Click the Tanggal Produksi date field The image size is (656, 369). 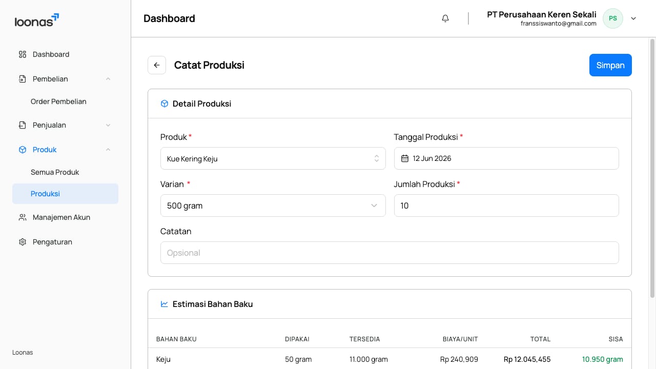click(506, 158)
